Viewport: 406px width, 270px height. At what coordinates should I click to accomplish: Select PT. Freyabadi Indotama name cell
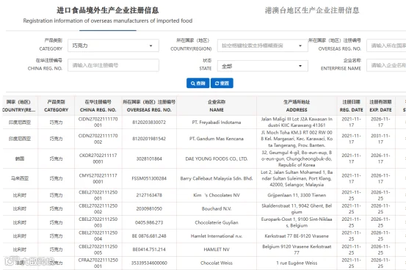(217, 123)
